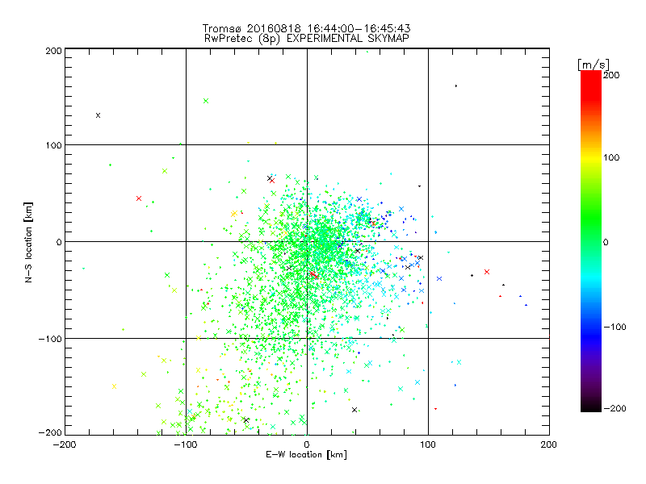This screenshot has height=484, width=646.
Task: Pick E-W axis tick label "200"
Action: [x=549, y=444]
